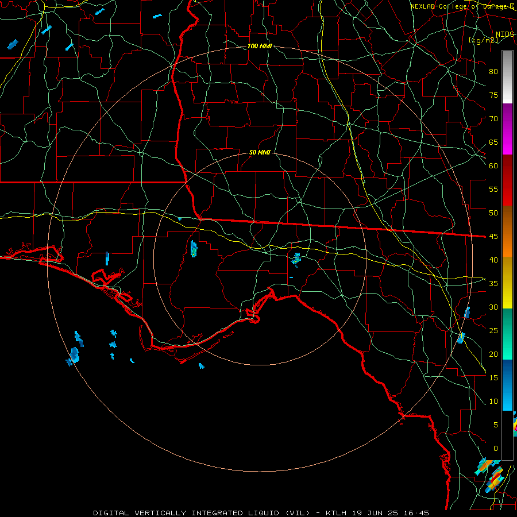
Task: Click the 50 value on the color scale
Action: (493, 213)
